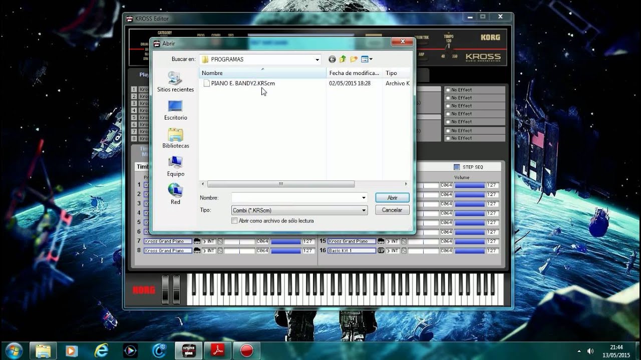641x360 pixels.
Task: Click the Cancelar button
Action: (392, 210)
